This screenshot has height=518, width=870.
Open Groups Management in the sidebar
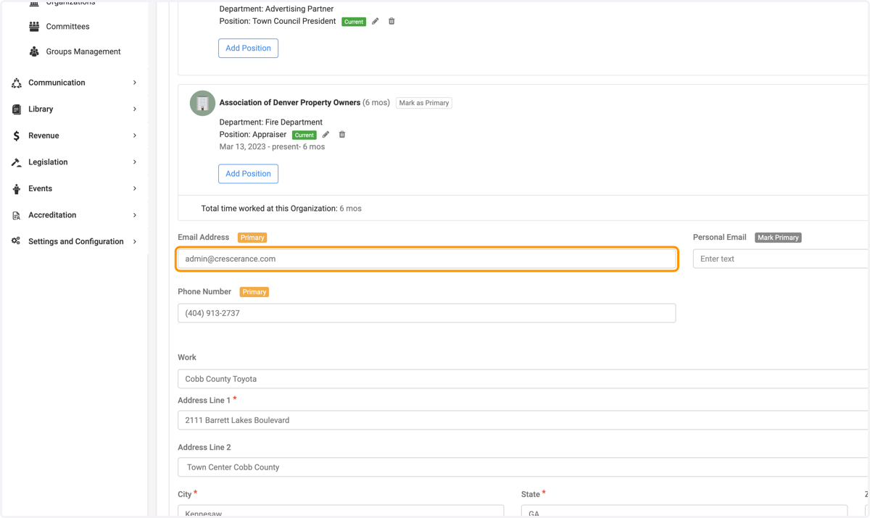[83, 52]
